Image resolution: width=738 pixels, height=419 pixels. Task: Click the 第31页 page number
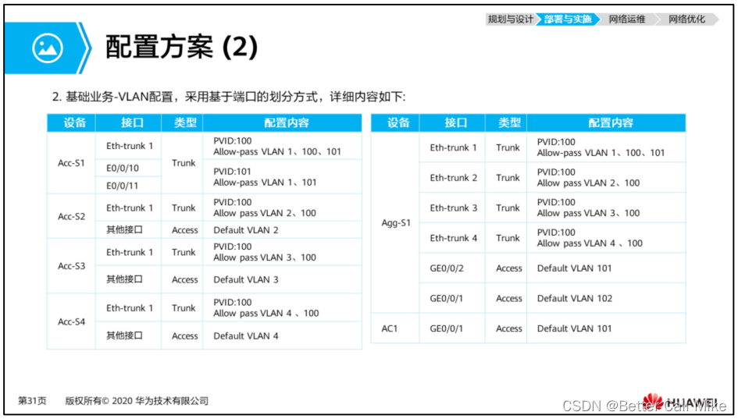coord(33,400)
